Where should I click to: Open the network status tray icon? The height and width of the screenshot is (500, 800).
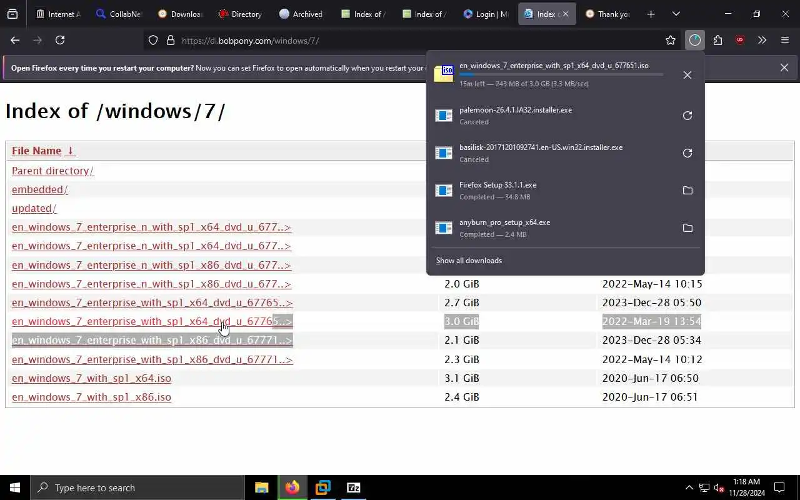point(704,487)
